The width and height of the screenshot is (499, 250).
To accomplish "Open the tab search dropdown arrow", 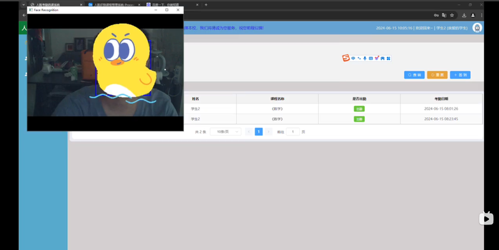I will 24,5.
